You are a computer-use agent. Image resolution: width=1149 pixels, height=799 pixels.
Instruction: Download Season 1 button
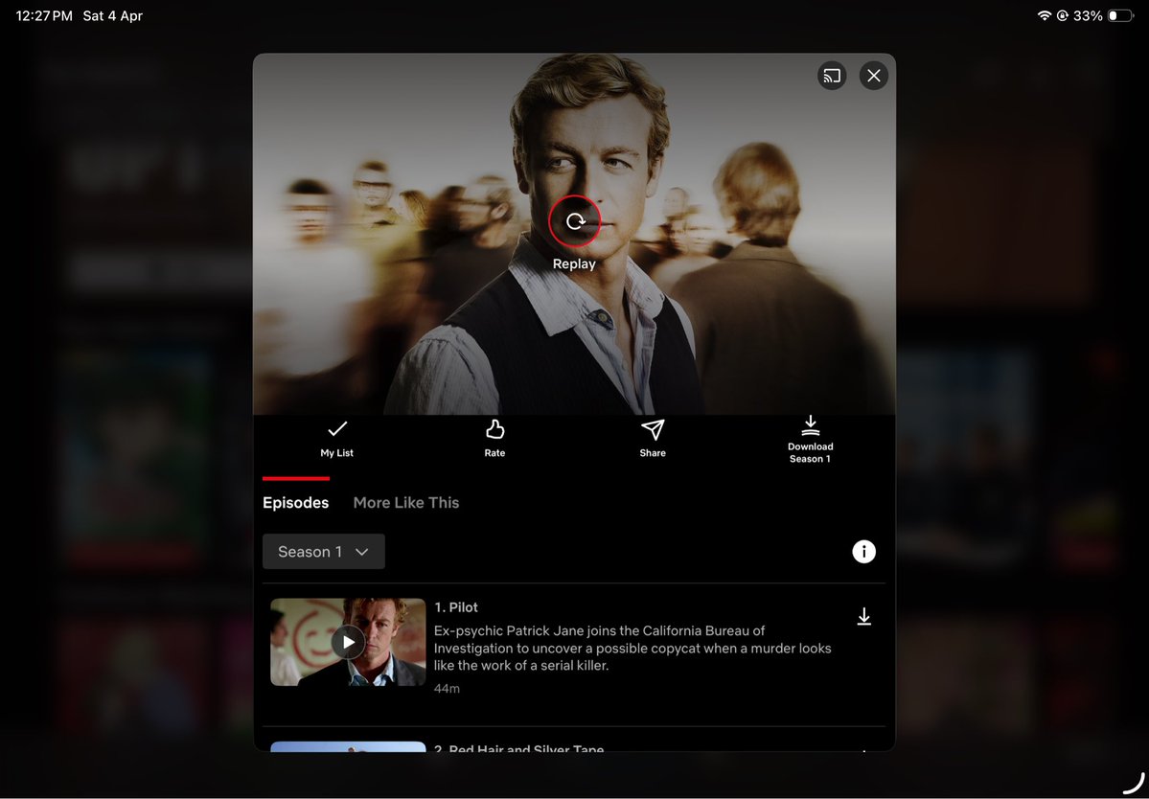tap(810, 440)
